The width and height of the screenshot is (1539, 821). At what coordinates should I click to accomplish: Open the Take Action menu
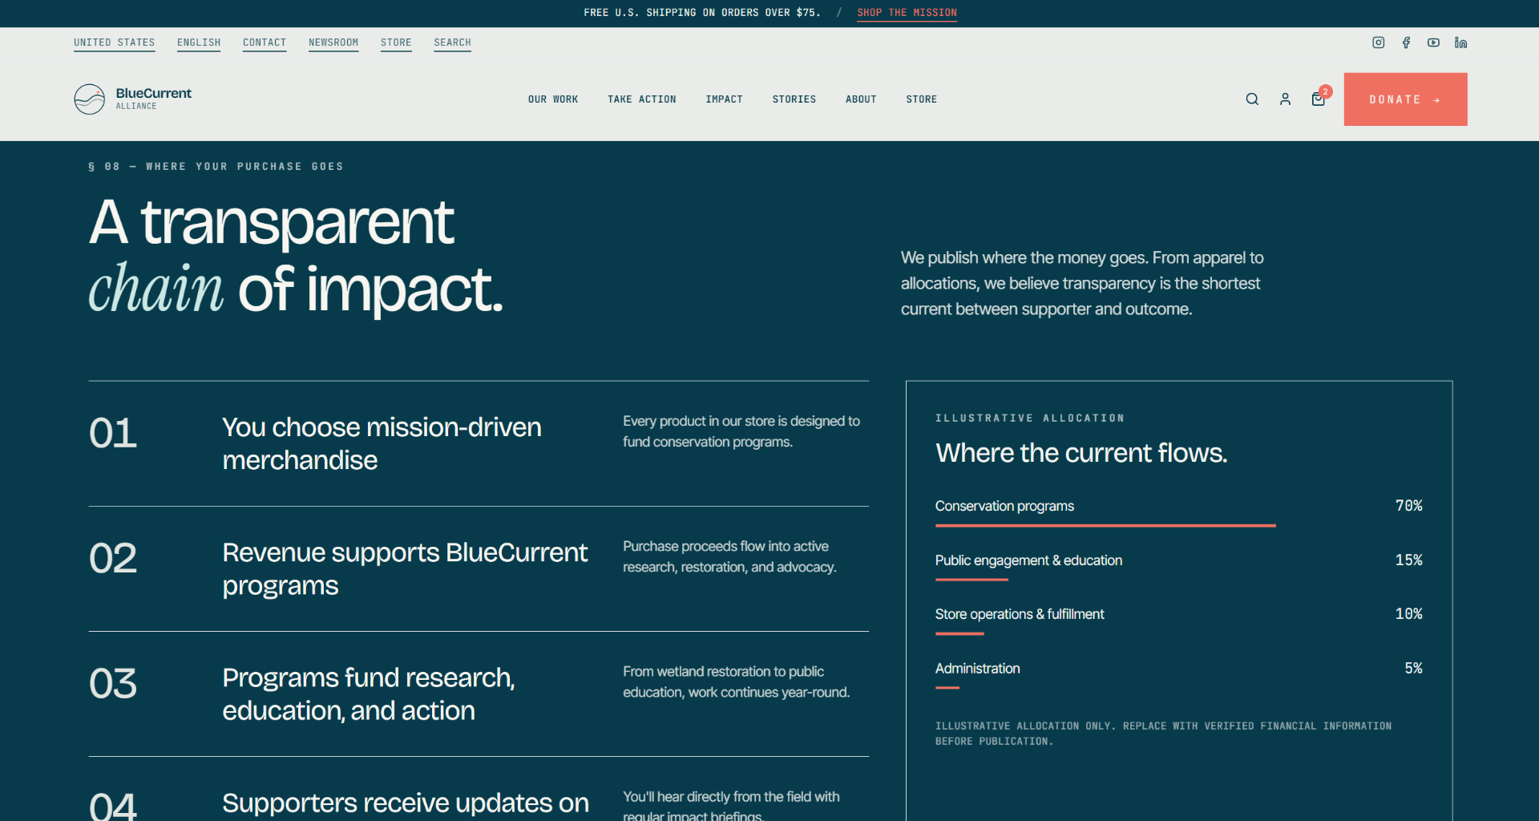(x=642, y=99)
